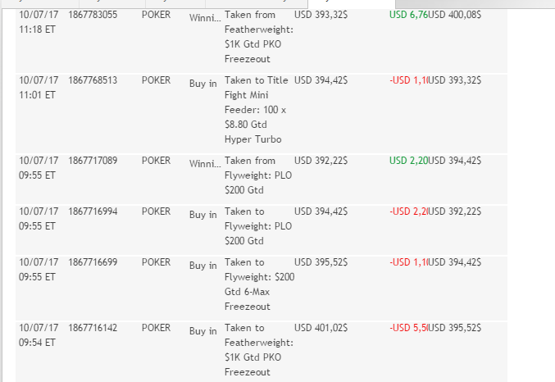Image resolution: width=555 pixels, height=382 pixels.
Task: Click the red -USD 5,5 amount
Action: tap(408, 328)
